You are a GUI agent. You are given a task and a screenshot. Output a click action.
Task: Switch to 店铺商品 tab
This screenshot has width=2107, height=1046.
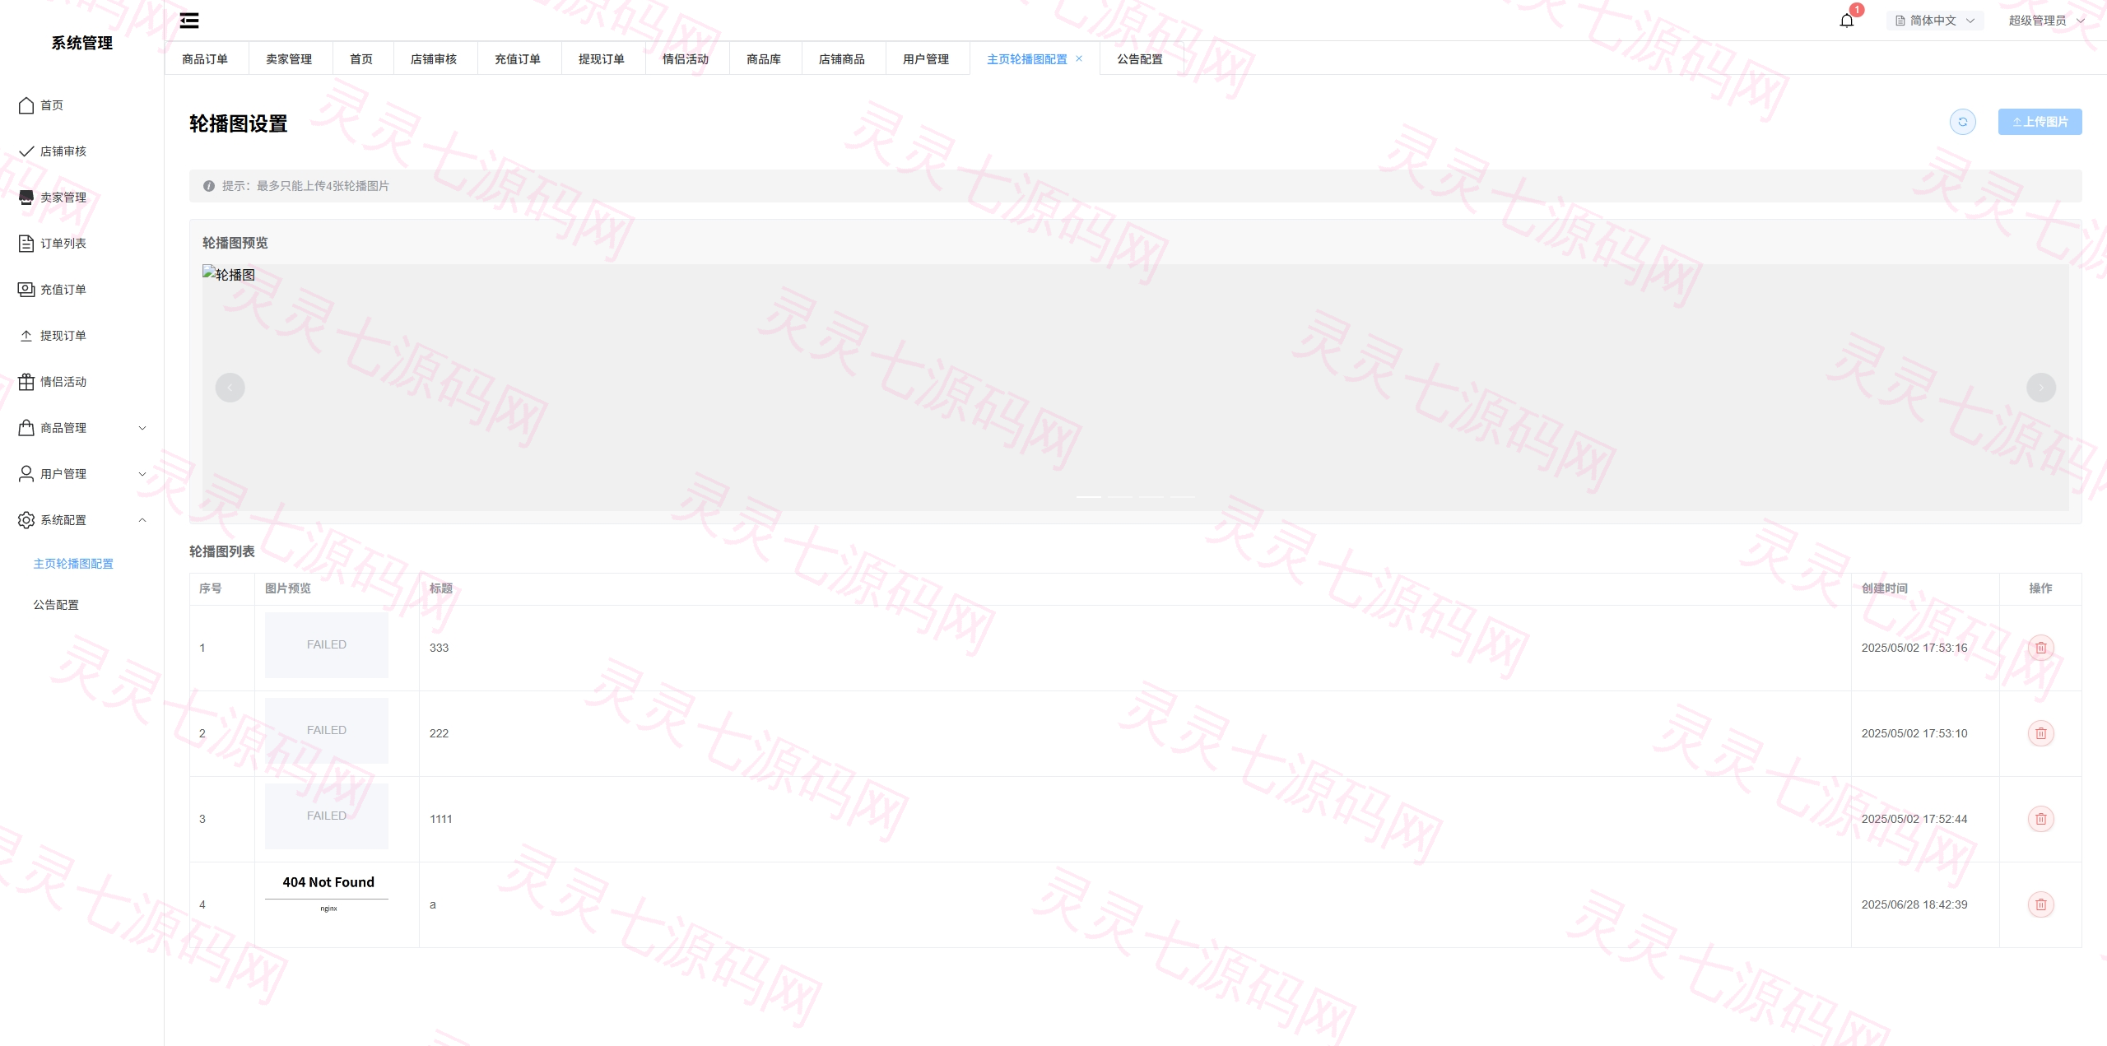[842, 59]
